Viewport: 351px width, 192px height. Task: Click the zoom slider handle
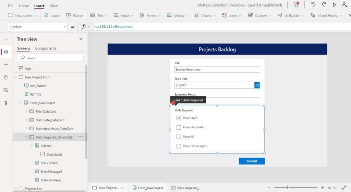288,188
